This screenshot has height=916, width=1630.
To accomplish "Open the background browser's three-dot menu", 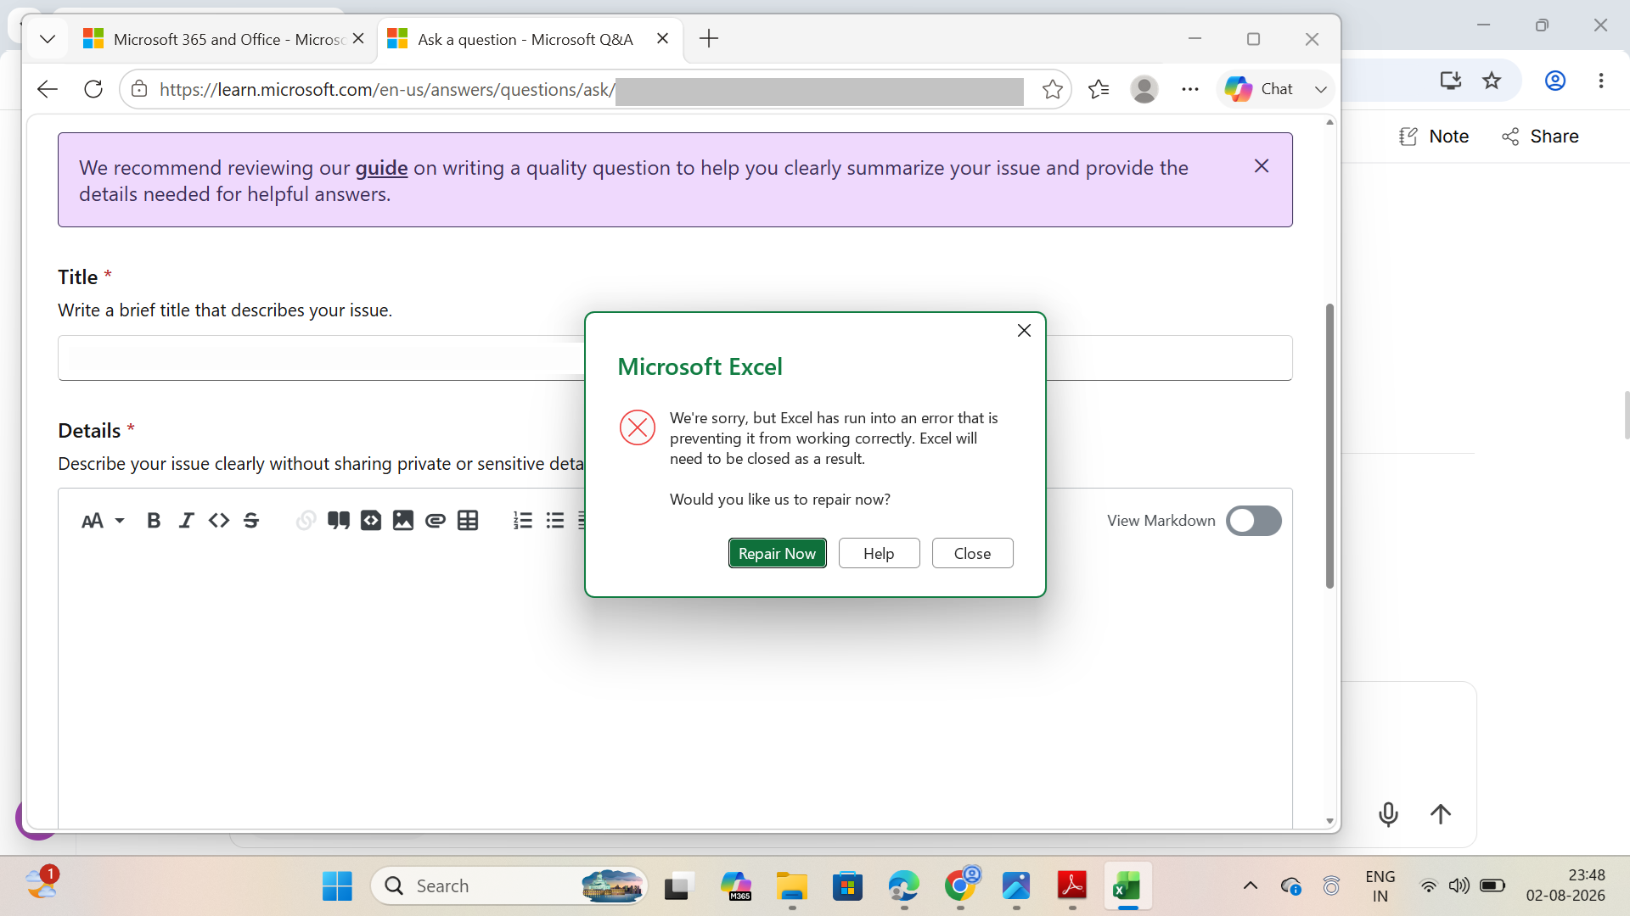I will (x=1601, y=81).
